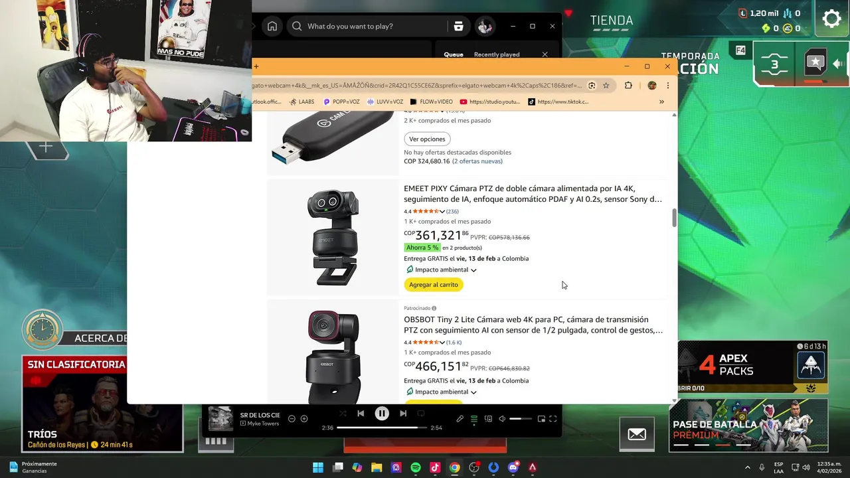
Task: Click the browser vertical scrollbar thumb
Action: click(x=675, y=217)
